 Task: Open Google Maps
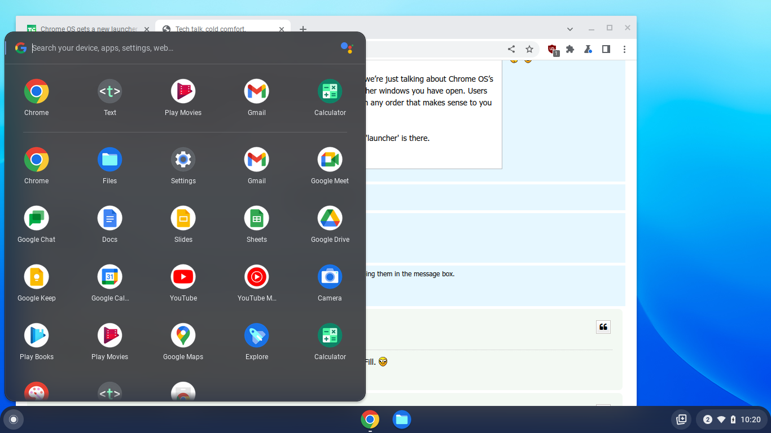point(183,342)
